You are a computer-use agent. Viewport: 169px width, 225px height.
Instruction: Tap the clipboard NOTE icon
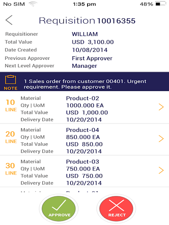click(x=11, y=82)
